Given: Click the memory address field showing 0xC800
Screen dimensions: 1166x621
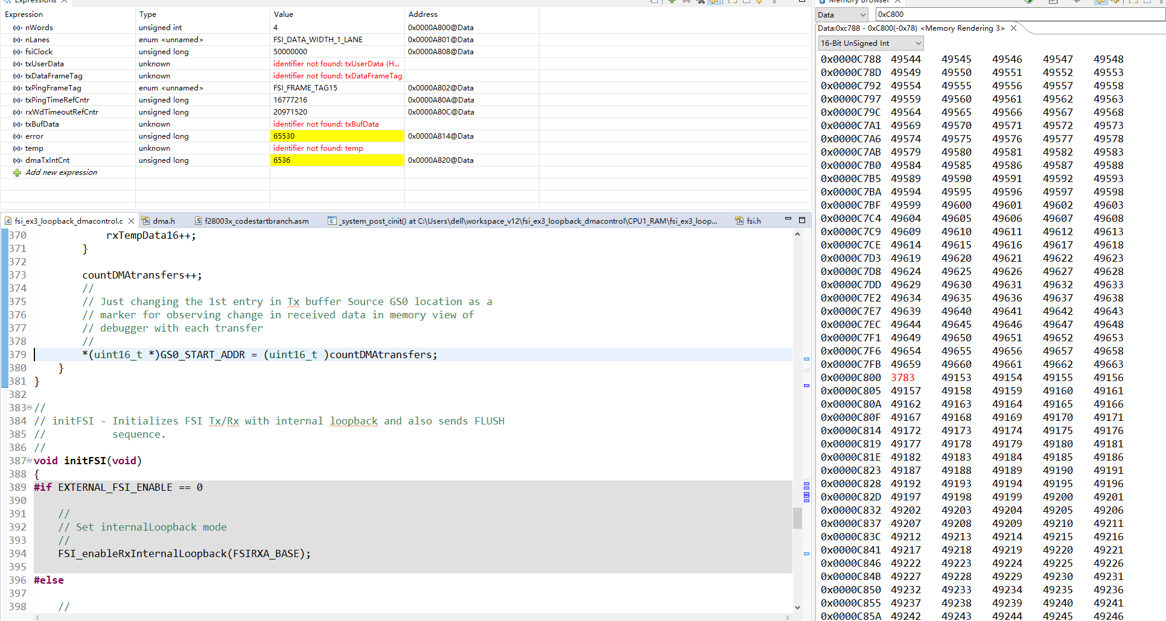Looking at the screenshot, I should tap(1020, 14).
